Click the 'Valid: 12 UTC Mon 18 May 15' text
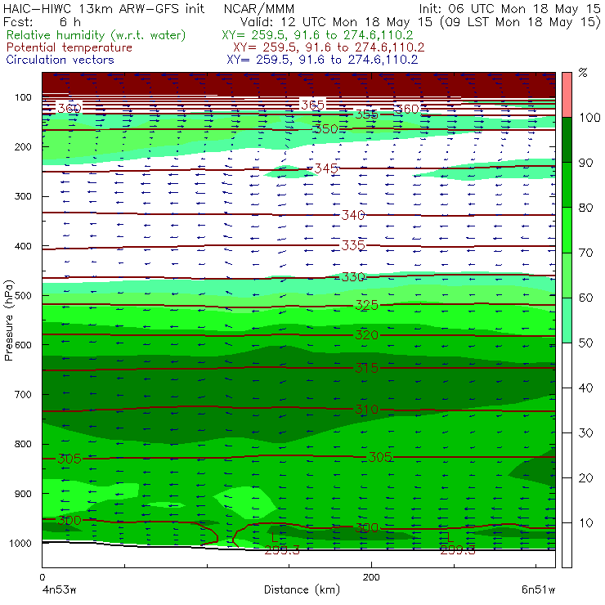The image size is (605, 605). pyautogui.click(x=336, y=22)
